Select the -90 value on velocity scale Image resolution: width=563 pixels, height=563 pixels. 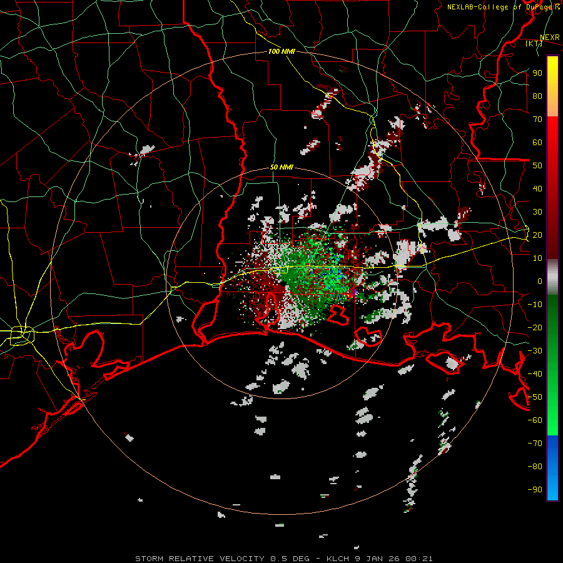click(535, 490)
